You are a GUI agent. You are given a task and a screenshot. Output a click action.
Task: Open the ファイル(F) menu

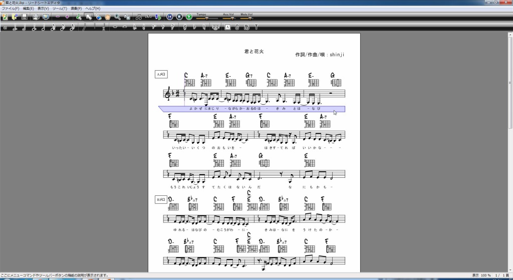pos(11,9)
